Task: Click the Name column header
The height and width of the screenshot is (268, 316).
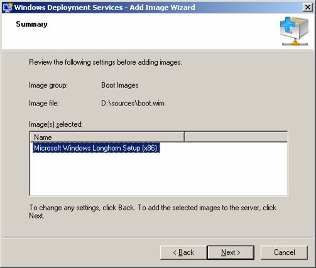Action: point(107,137)
